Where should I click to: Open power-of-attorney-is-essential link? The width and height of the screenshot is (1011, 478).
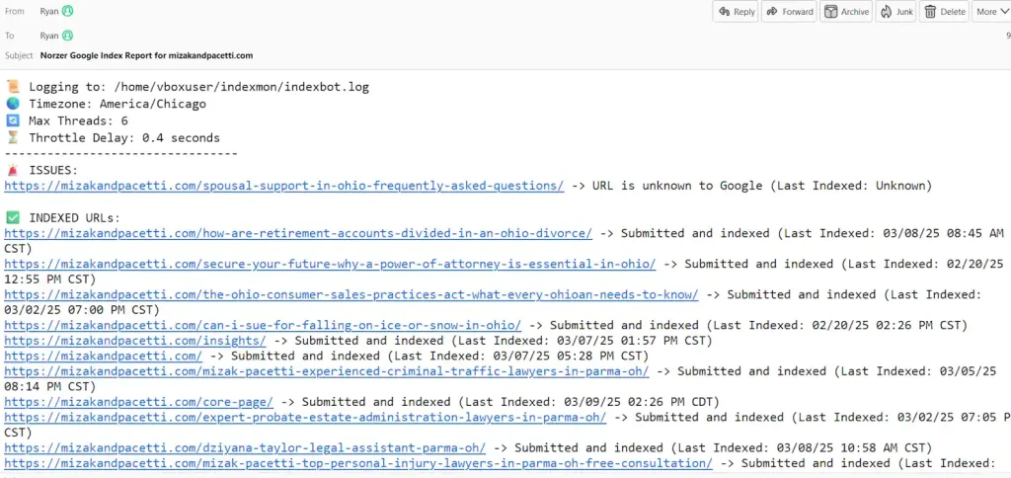click(330, 264)
